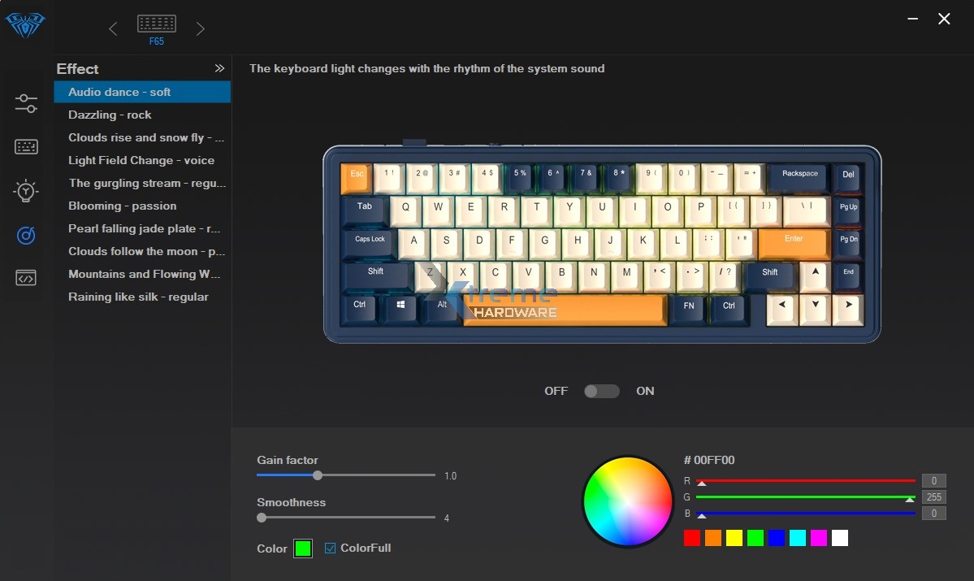Image resolution: width=974 pixels, height=581 pixels.
Task: Pick the red preset color swatch
Action: (x=692, y=538)
